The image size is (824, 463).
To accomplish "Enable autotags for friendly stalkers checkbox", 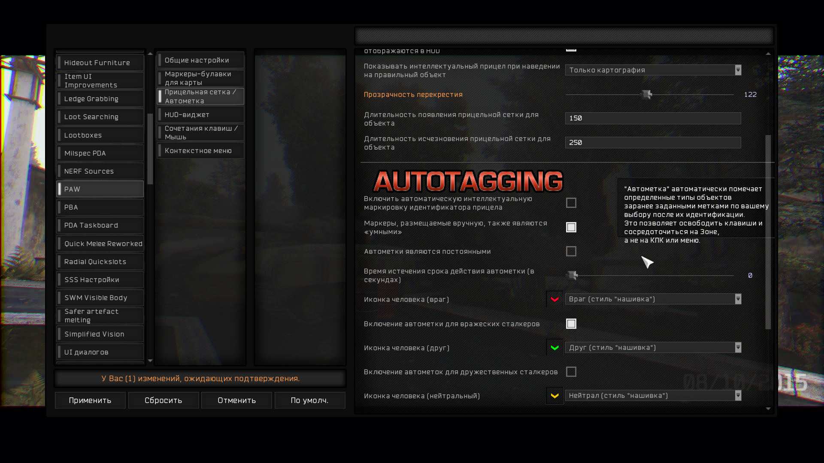I will 571,372.
